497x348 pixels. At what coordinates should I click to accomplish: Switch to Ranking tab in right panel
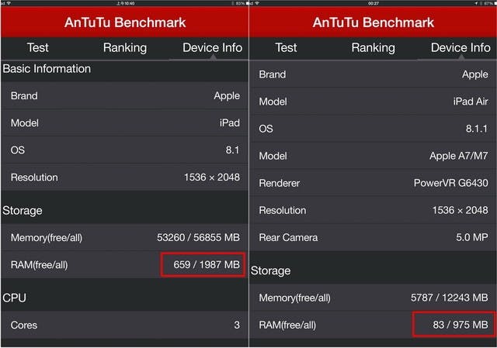click(373, 48)
